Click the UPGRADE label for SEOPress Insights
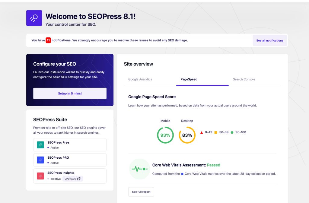Screen dimensions: 309x203 (70, 179)
